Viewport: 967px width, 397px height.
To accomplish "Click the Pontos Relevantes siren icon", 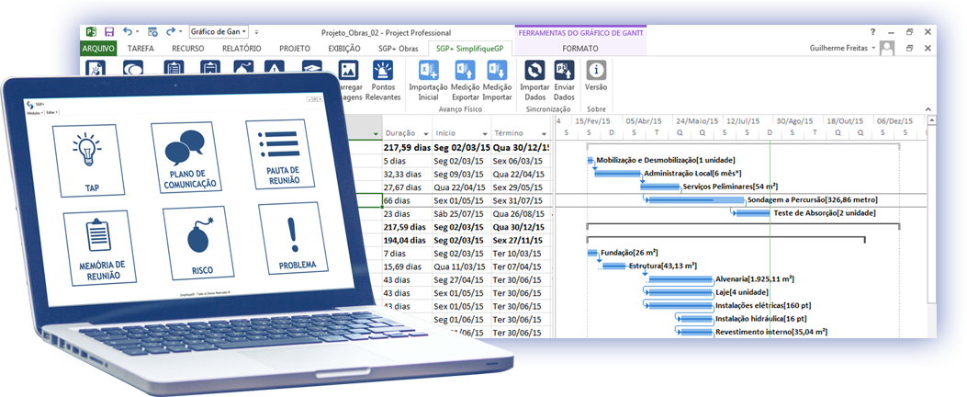I will pos(382,71).
